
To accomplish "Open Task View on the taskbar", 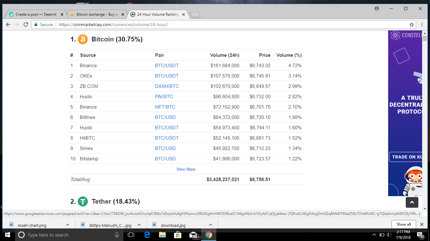I will (x=131, y=235).
